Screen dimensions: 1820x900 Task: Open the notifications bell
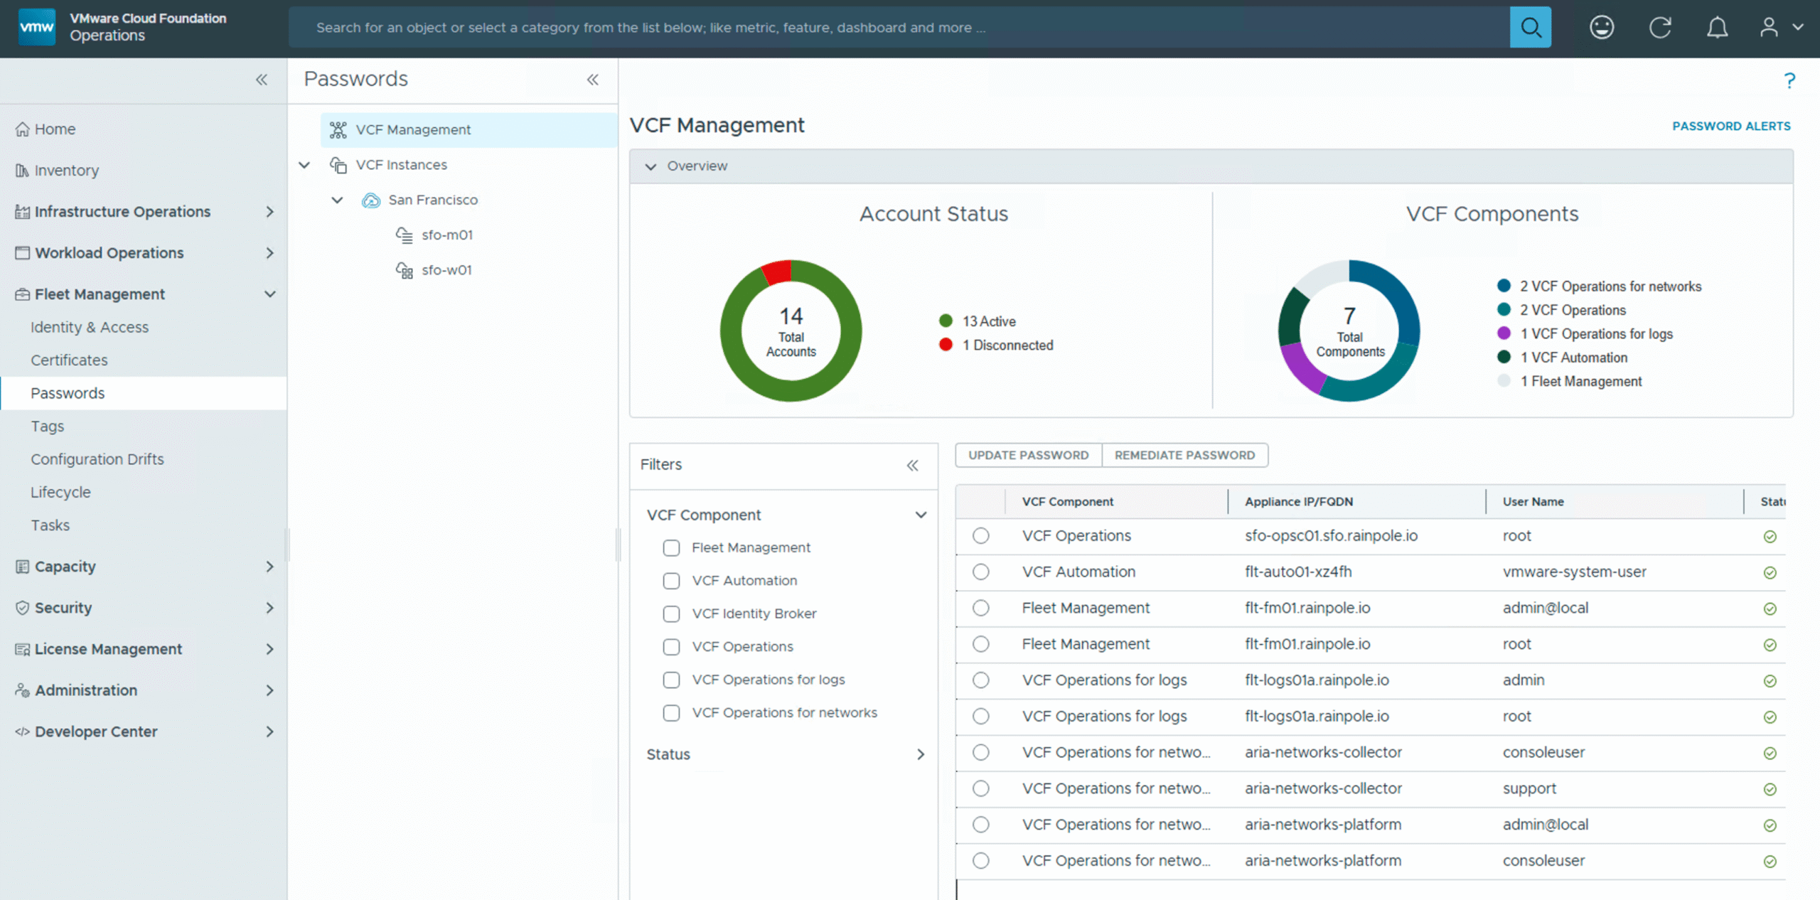[1717, 27]
